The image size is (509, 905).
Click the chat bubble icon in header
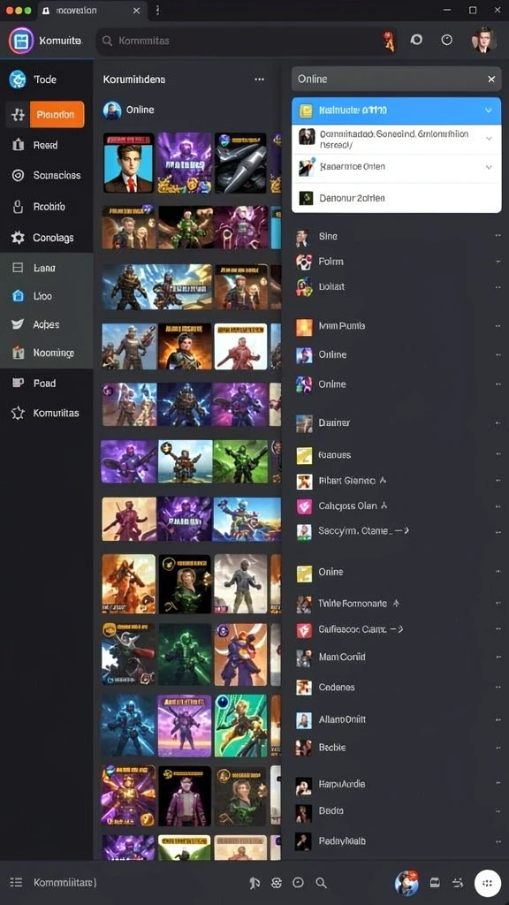click(416, 40)
